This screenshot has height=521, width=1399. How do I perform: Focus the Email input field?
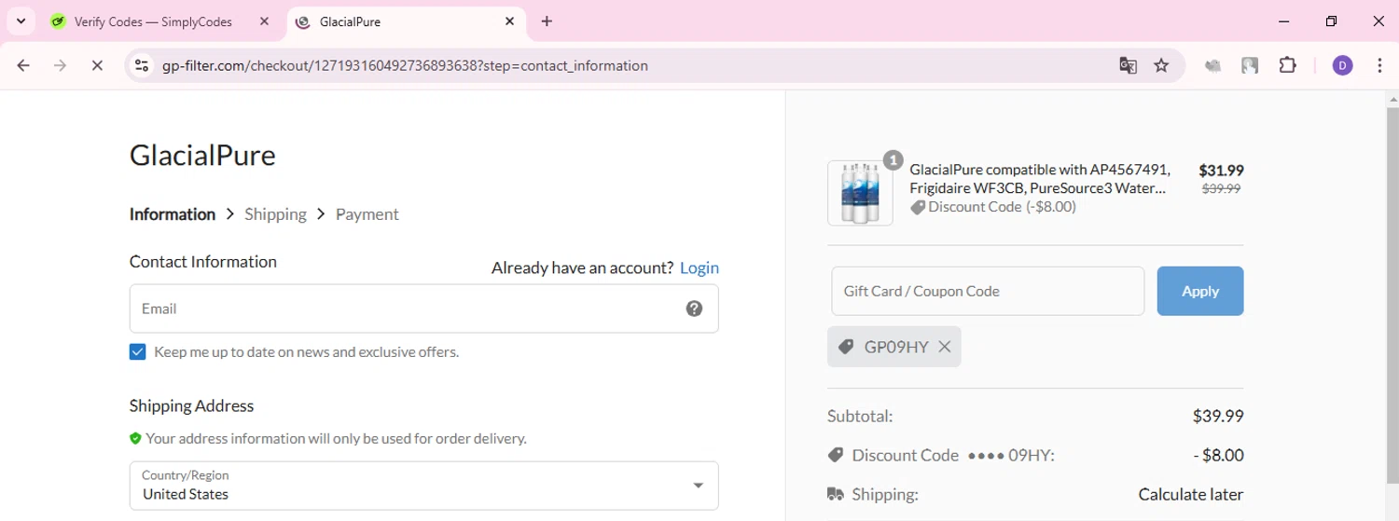click(423, 308)
